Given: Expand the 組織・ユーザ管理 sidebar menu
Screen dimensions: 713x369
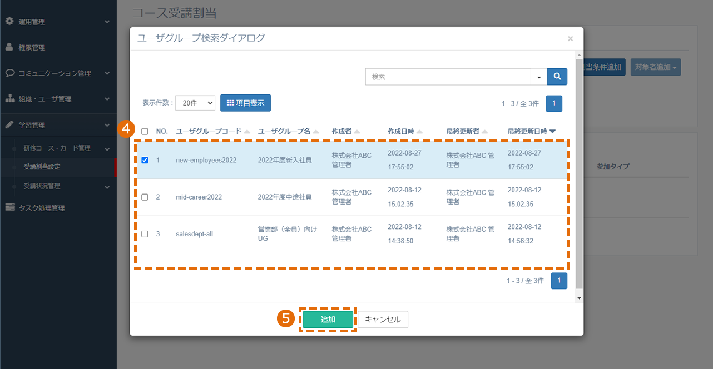Looking at the screenshot, I should (x=107, y=99).
